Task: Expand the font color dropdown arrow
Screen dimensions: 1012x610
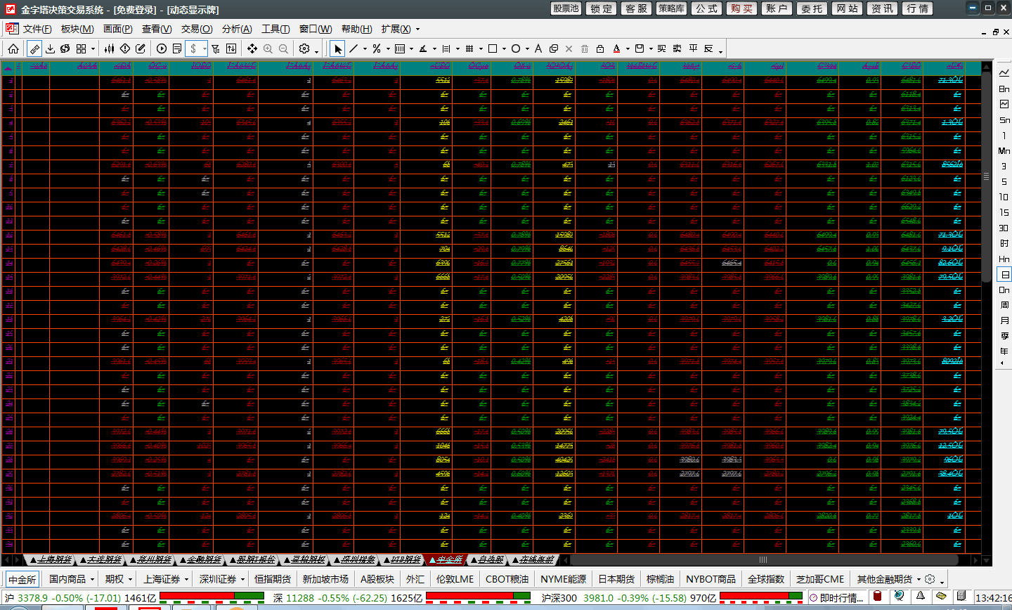Action: point(628,49)
